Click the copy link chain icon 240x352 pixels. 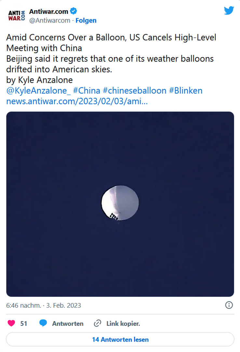[97, 323]
